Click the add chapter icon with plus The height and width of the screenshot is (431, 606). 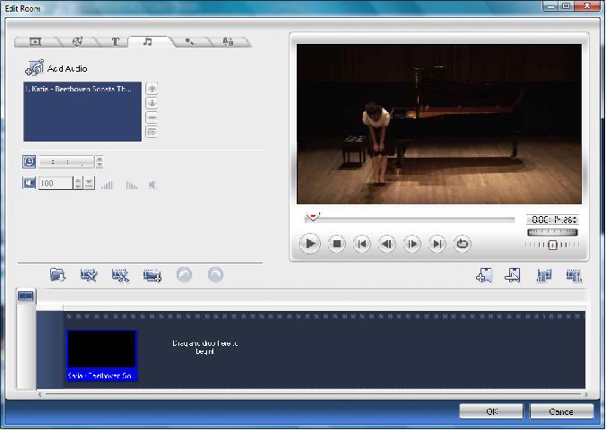[484, 275]
